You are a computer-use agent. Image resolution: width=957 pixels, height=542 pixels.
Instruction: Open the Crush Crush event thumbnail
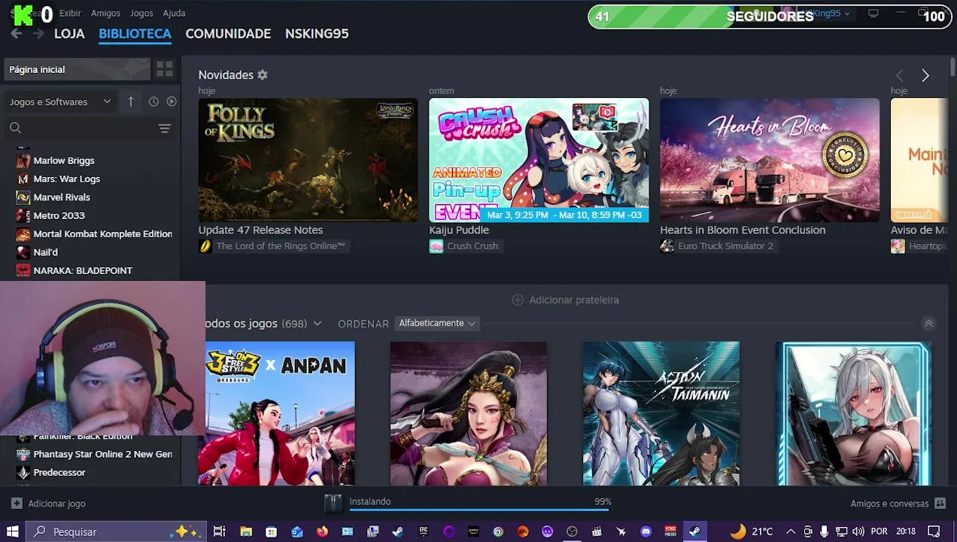coord(539,160)
